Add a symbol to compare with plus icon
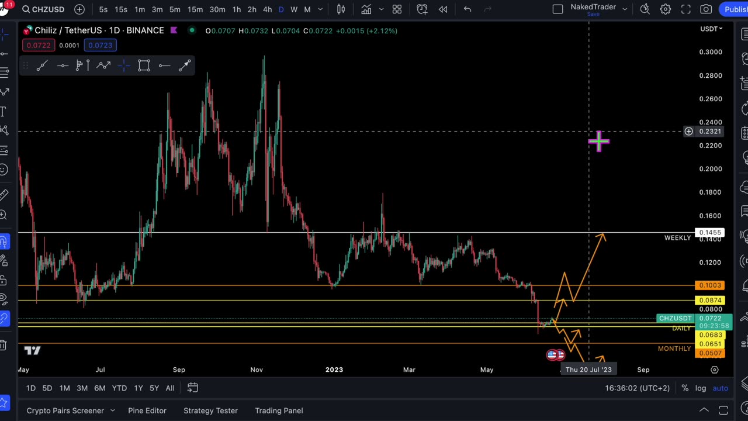Image resolution: width=748 pixels, height=421 pixels. point(79,9)
